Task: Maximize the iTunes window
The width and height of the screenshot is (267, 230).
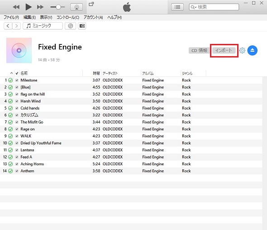Action: (253, 3)
